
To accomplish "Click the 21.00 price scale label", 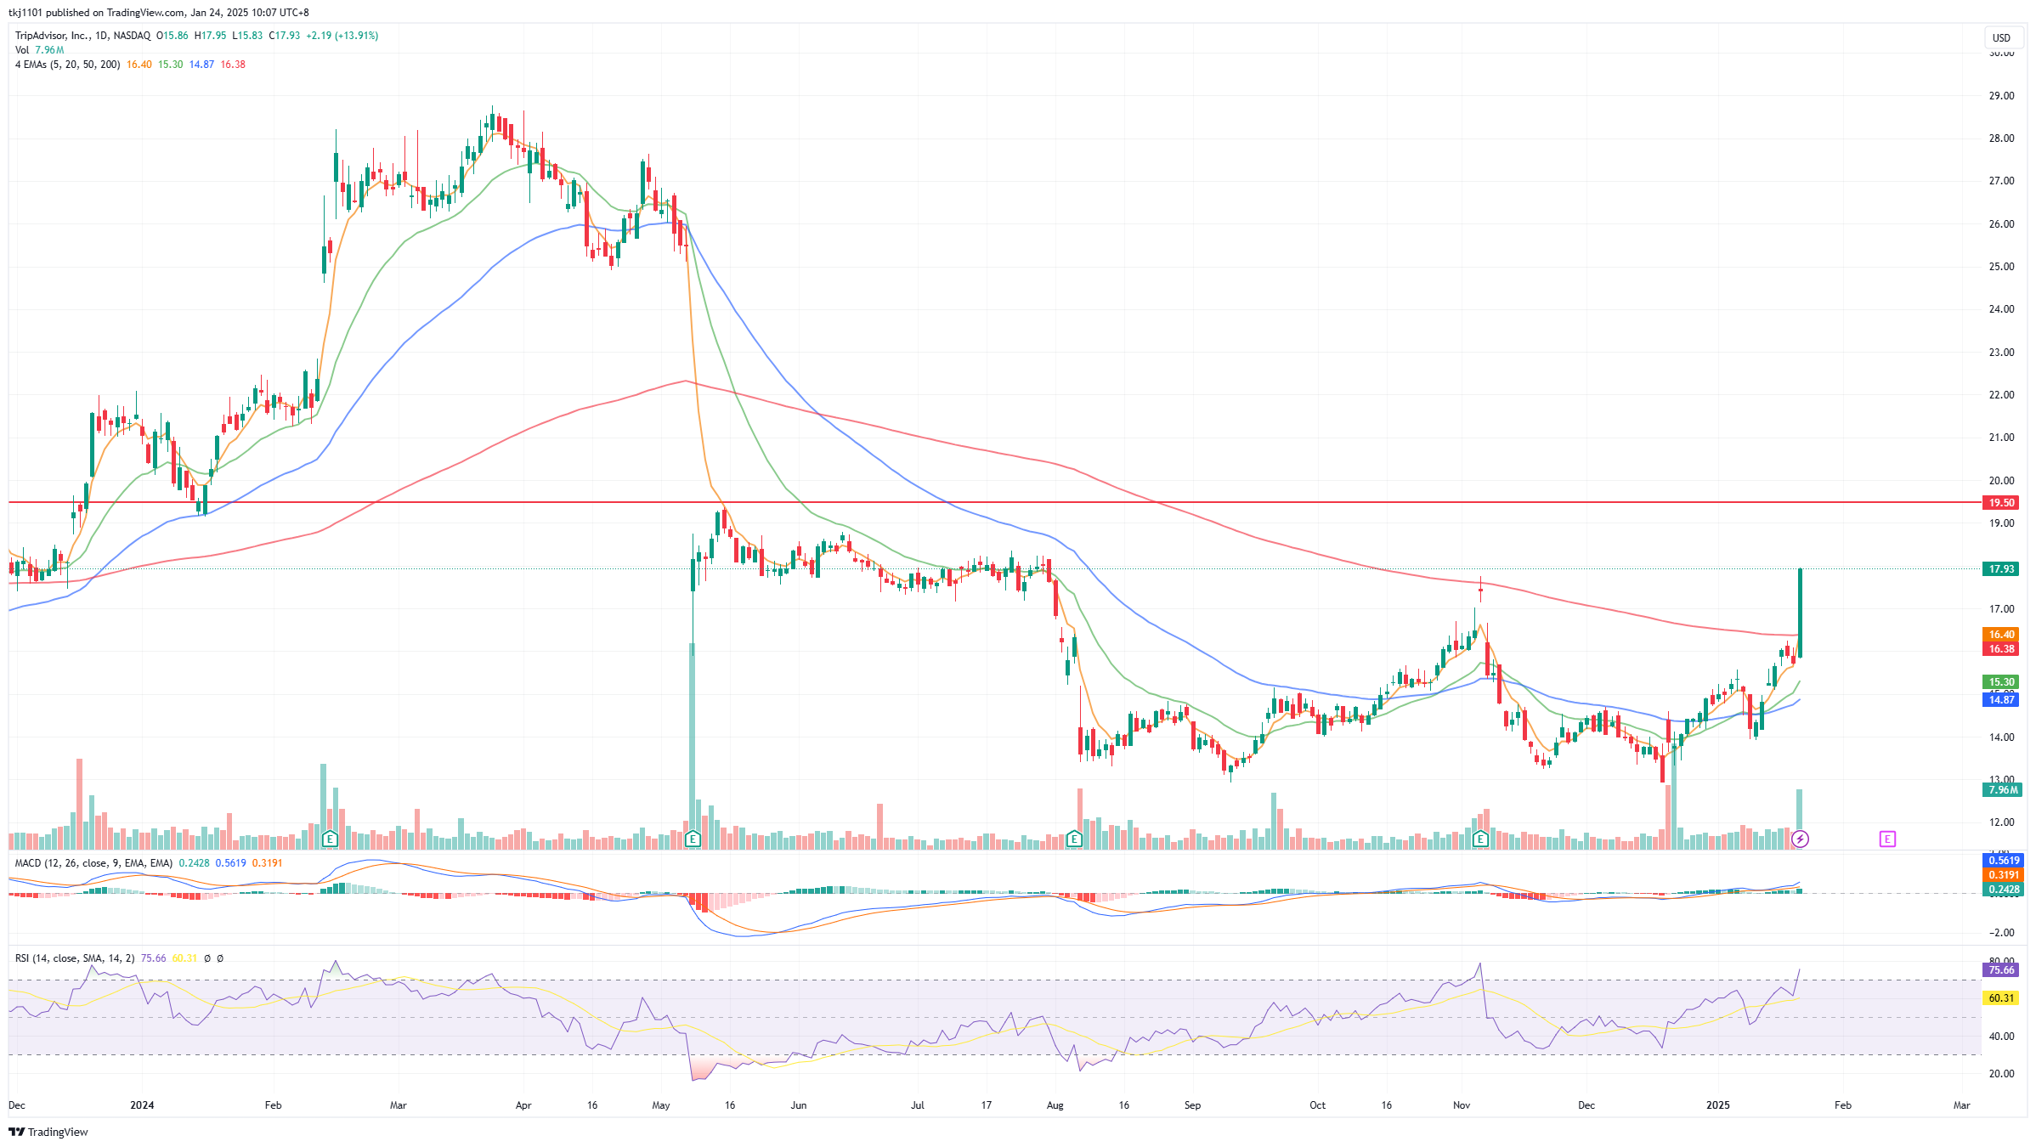I will click(x=2001, y=438).
